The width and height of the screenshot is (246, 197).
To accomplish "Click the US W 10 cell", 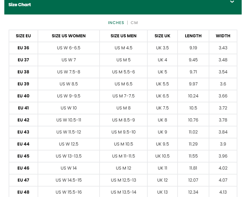I will 69,108.
